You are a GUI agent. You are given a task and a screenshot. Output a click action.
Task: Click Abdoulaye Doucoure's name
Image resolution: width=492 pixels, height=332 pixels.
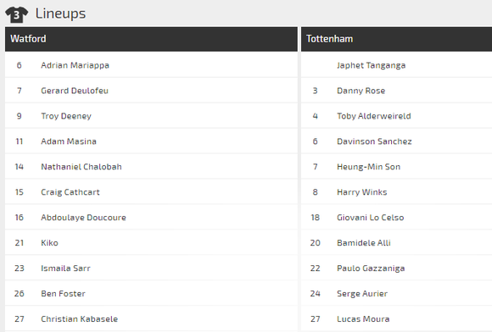click(83, 218)
